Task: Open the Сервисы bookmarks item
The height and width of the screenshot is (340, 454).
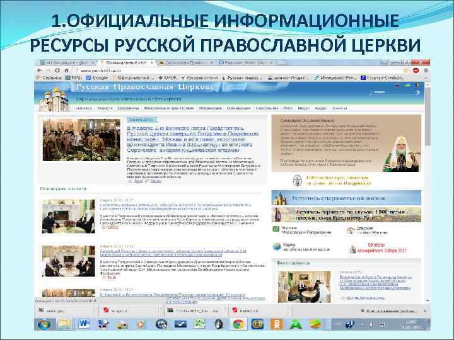Action: (x=49, y=78)
